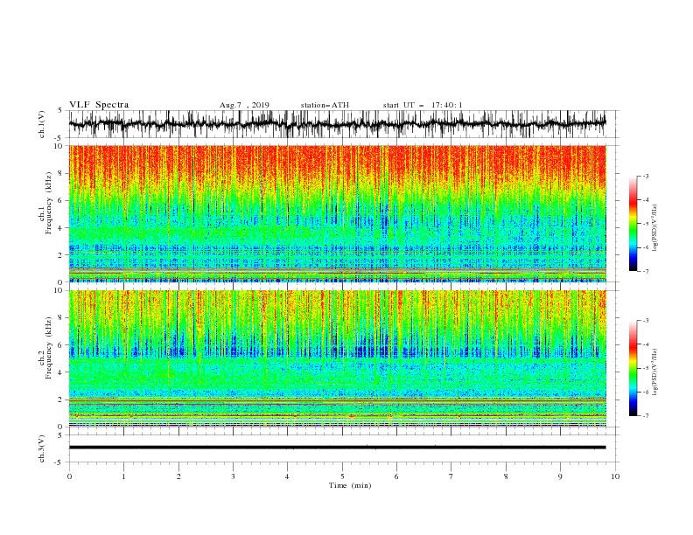Click the "8" kHz tick of ch.1 spectrogram

tap(61, 173)
